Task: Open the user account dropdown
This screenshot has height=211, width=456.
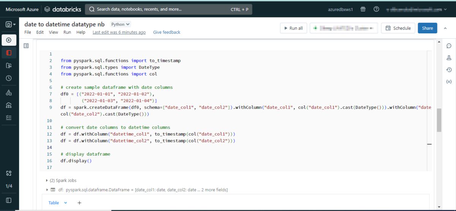Action: click(x=416, y=9)
